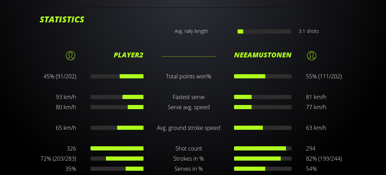Click PLAYER2's Strokes in % bar
This screenshot has width=386, height=175.
click(117, 159)
